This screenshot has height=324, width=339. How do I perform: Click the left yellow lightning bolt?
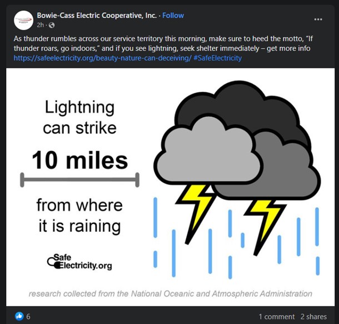pos(195,206)
